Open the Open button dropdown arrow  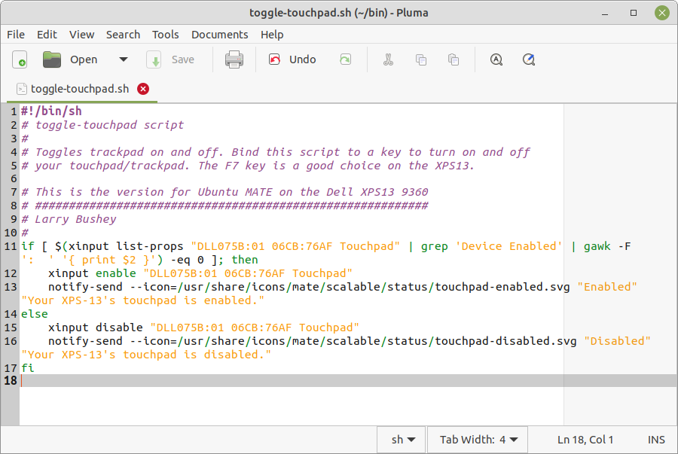point(124,59)
